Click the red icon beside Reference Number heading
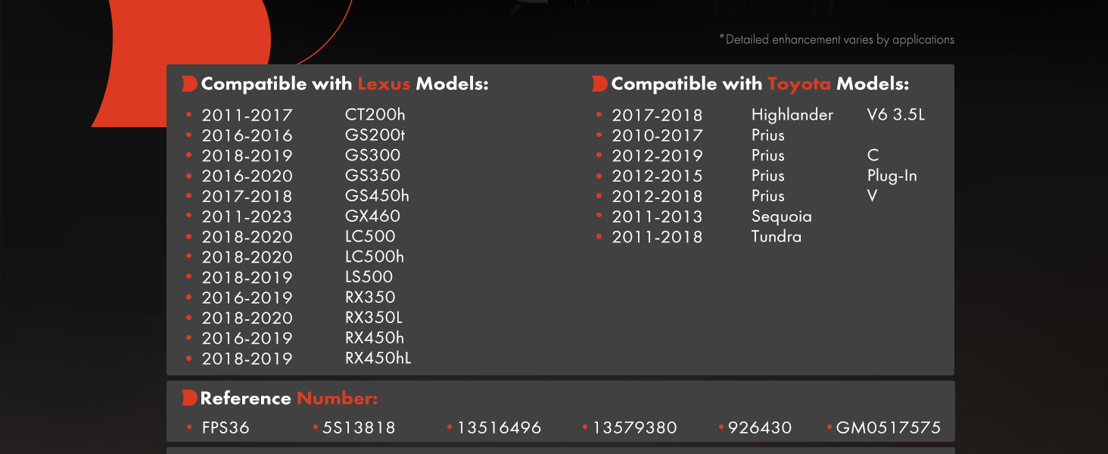The height and width of the screenshot is (454, 1108). pyautogui.click(x=189, y=398)
